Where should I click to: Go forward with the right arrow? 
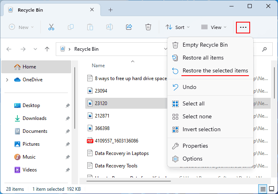point(23,49)
